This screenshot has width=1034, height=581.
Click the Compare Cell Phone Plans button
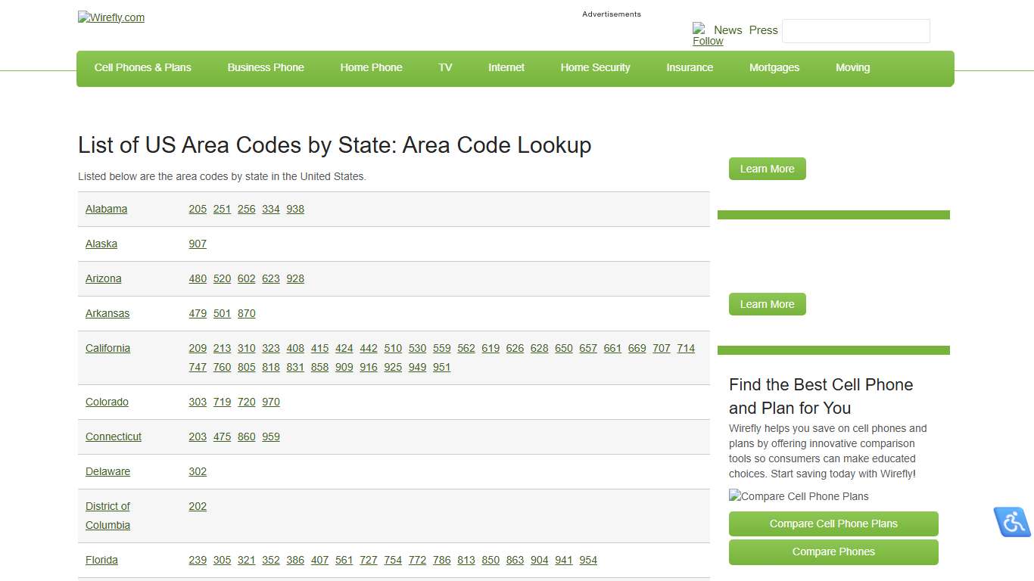click(833, 524)
